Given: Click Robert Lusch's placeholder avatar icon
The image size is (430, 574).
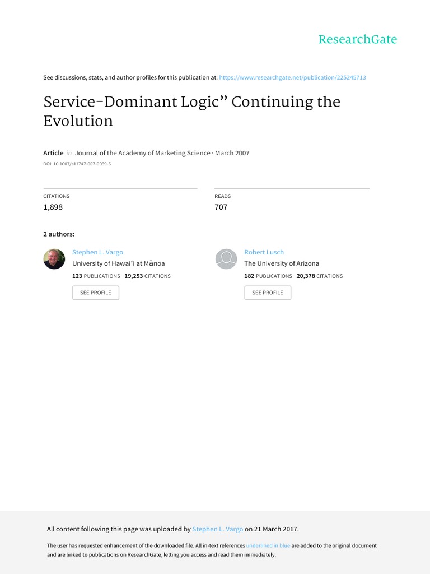Looking at the screenshot, I should click(226, 259).
